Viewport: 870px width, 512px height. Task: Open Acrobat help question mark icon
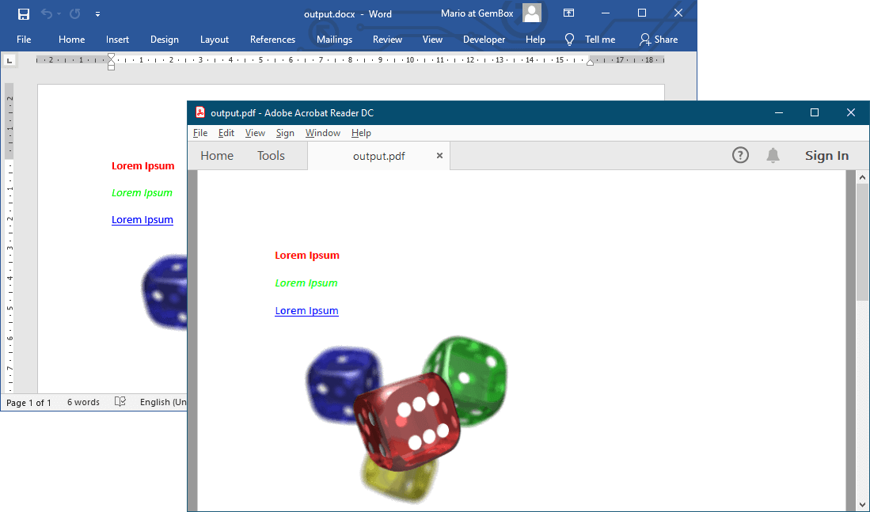[x=740, y=155]
